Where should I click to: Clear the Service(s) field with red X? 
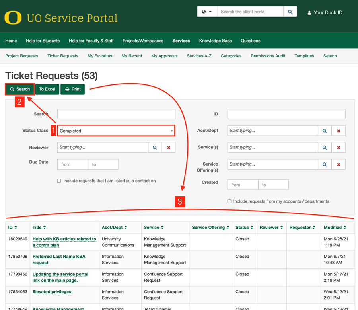click(x=339, y=148)
